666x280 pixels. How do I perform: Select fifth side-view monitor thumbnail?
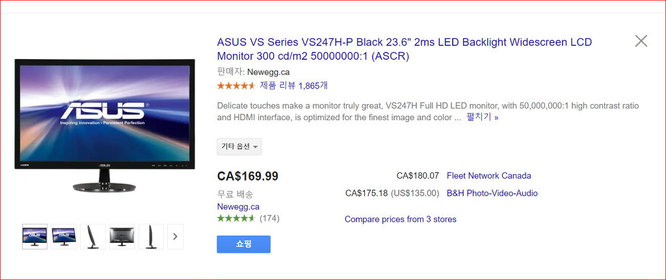[x=151, y=236]
